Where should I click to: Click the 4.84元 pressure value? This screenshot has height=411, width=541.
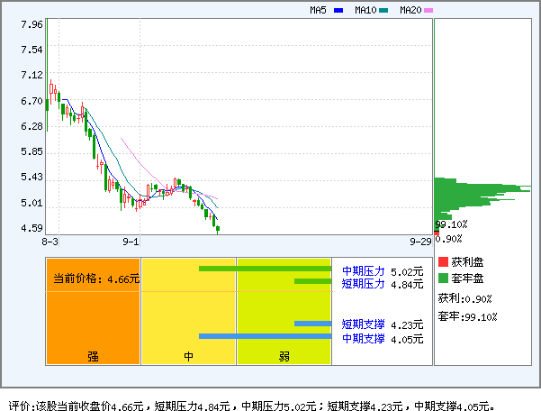tap(407, 285)
